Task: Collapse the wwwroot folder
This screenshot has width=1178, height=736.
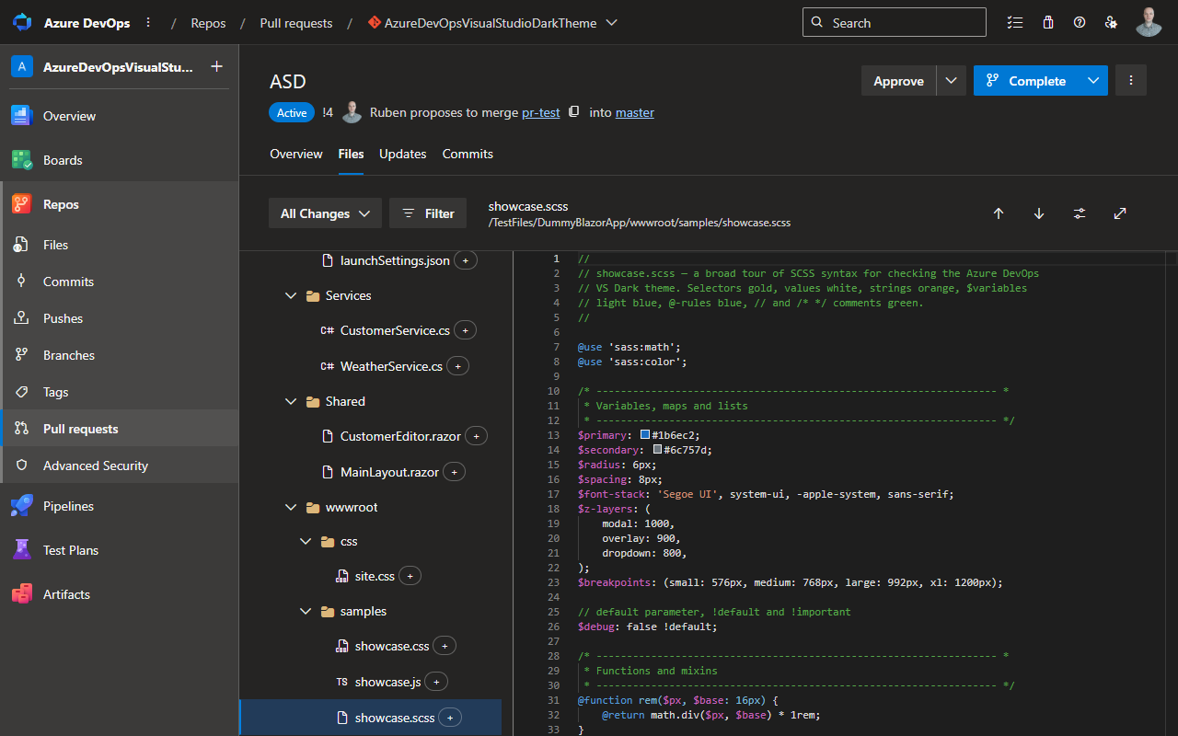Action: tap(291, 508)
